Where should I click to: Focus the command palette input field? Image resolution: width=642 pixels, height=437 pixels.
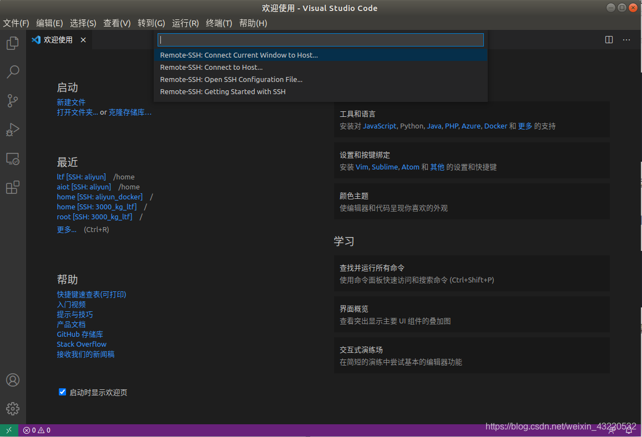point(321,40)
